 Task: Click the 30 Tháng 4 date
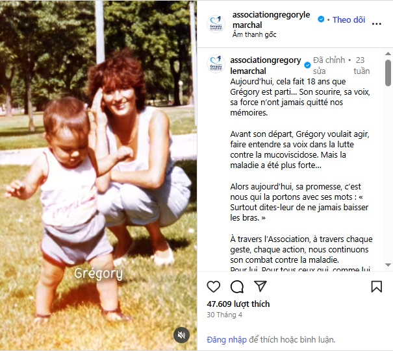(x=224, y=315)
